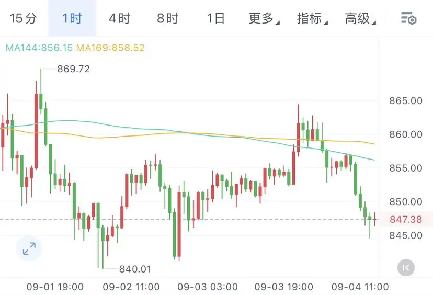This screenshot has width=433, height=295.
Task: Click the 09-03 03:00 time axis label
Action: [208, 287]
